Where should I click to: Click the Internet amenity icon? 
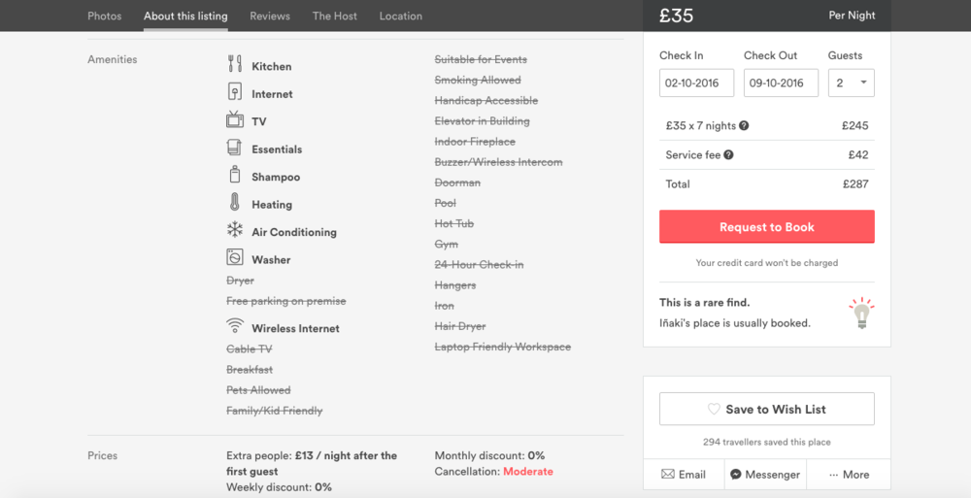pyautogui.click(x=235, y=91)
